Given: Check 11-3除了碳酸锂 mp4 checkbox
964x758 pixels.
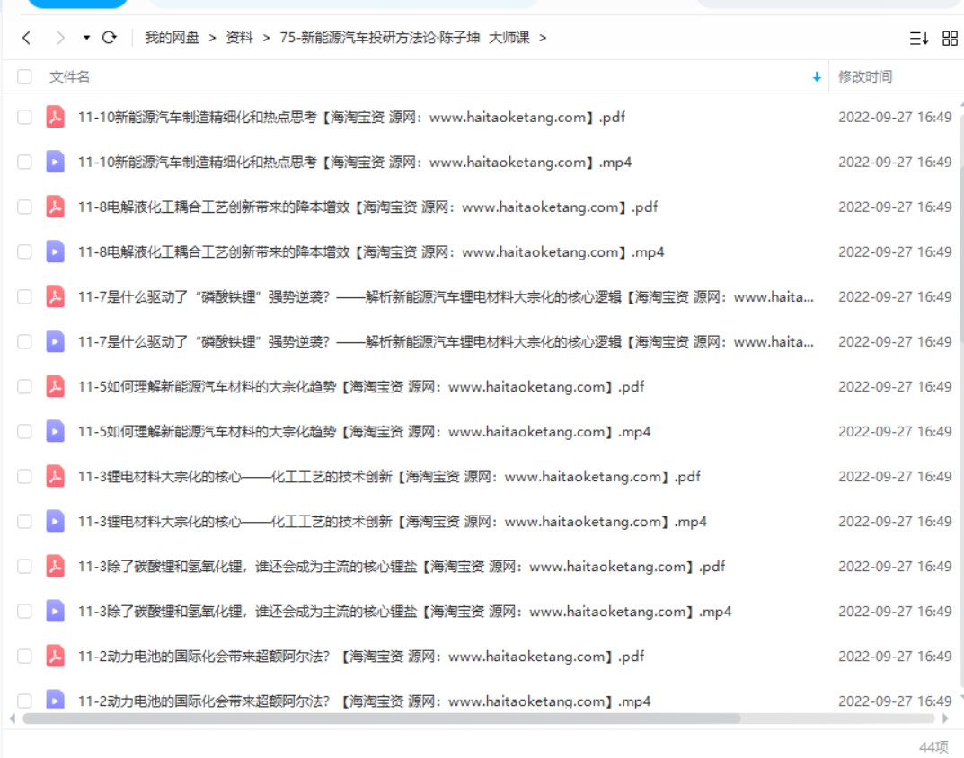Looking at the screenshot, I should click(x=24, y=611).
